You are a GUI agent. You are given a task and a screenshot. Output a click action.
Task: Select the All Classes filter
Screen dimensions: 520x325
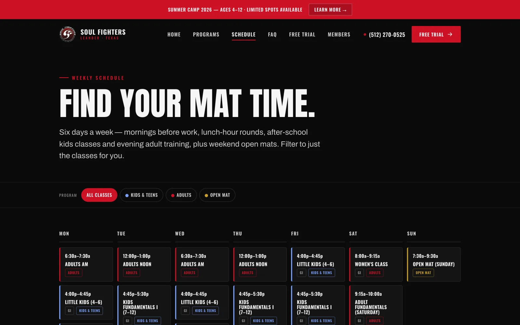click(99, 195)
